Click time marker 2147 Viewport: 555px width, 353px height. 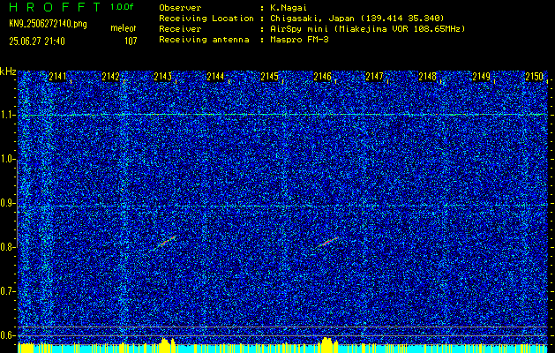[x=374, y=77]
